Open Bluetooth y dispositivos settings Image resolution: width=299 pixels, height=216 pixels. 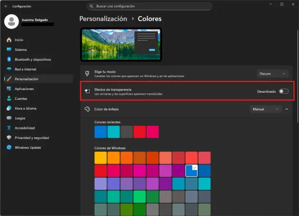coord(32,59)
